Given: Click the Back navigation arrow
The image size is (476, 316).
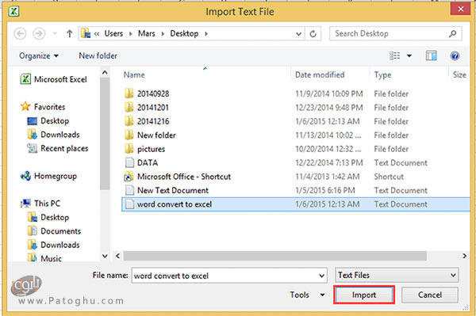Looking at the screenshot, I should click(20, 33).
